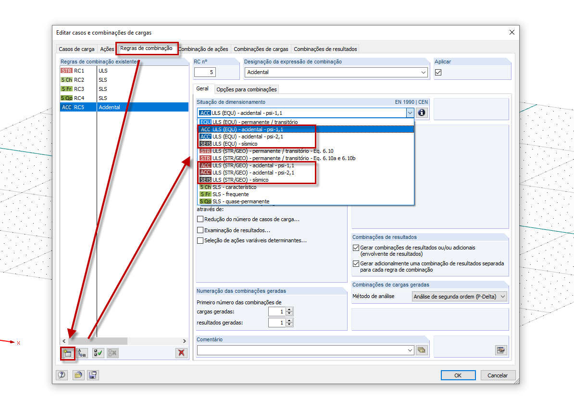Image resolution: width=574 pixels, height=399 pixels.
Task: Select SLS - frequente option
Action: coord(306,194)
